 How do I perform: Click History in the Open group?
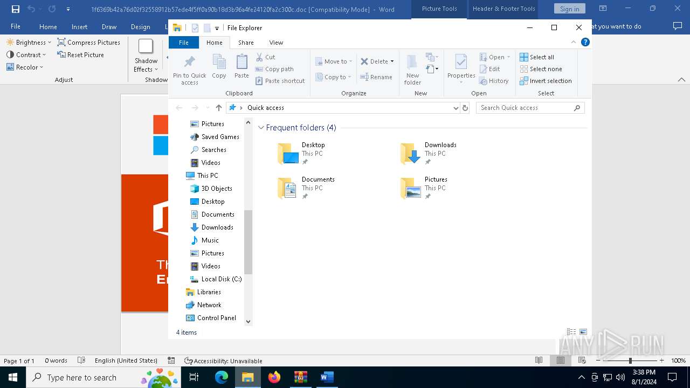click(494, 81)
